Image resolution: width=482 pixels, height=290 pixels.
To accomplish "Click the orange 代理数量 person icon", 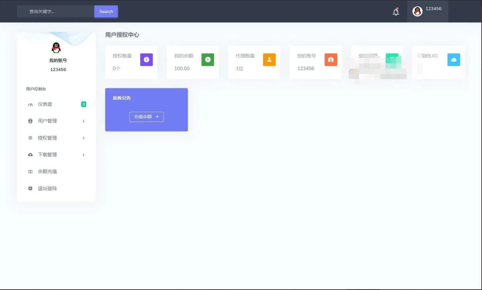I will point(269,60).
